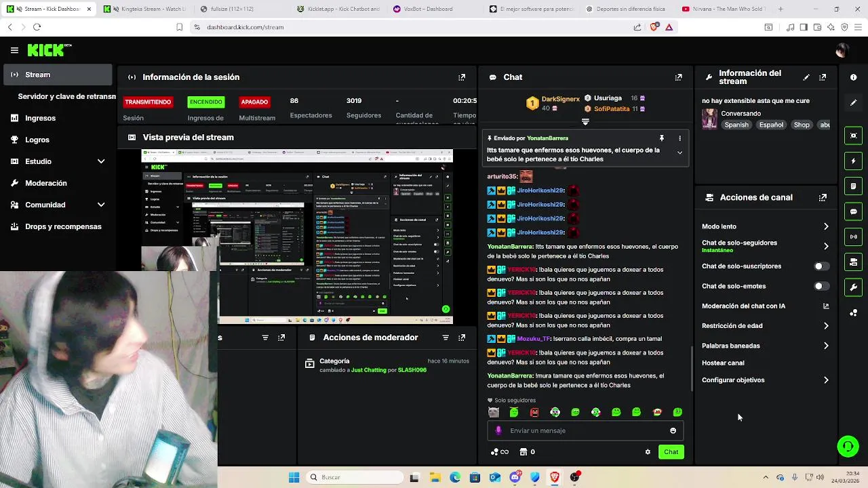Toggle Chat de solo-emotes switch

(x=821, y=286)
